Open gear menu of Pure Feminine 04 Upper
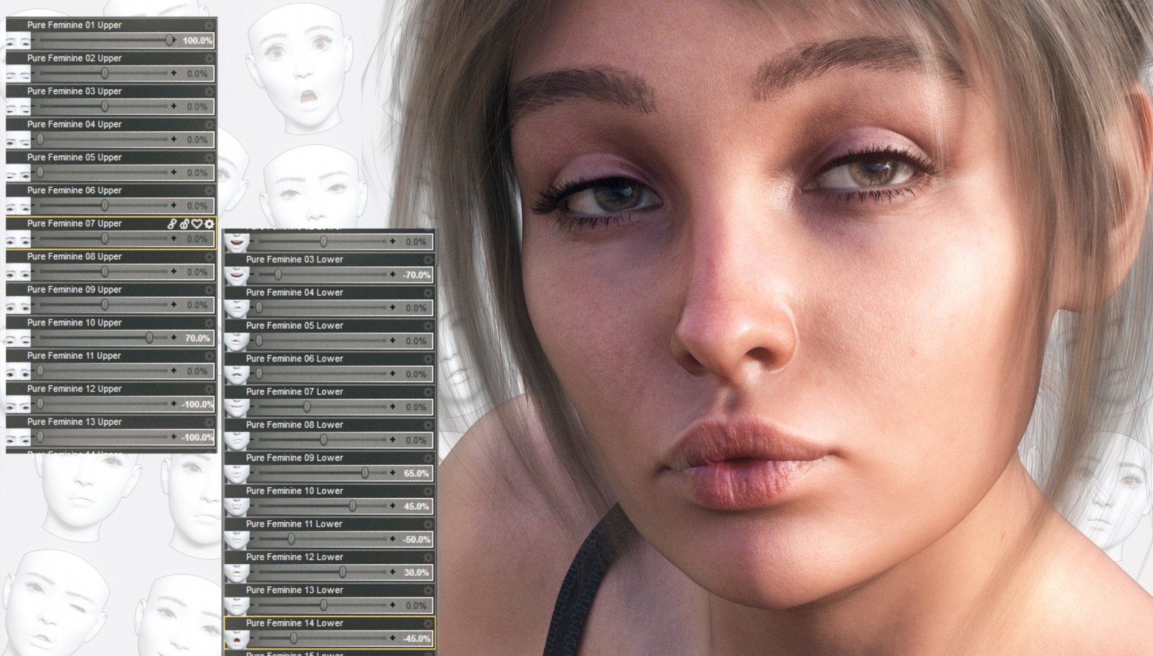The height and width of the screenshot is (656, 1153). tap(209, 125)
